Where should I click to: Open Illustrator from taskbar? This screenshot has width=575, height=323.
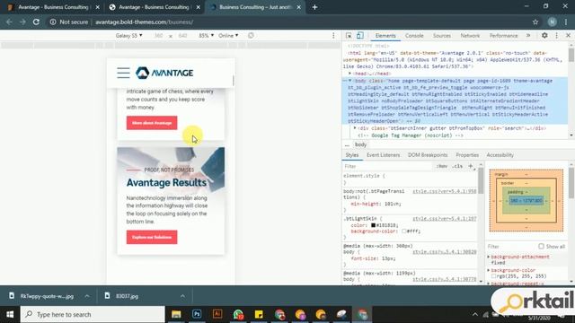click(217, 314)
